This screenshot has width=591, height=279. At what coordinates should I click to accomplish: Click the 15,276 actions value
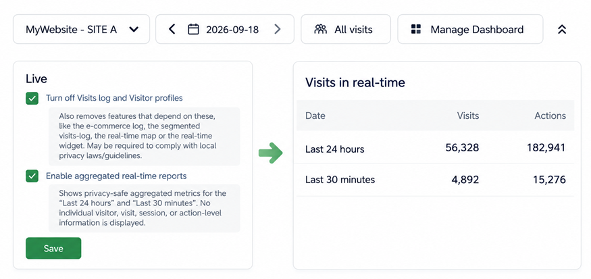click(549, 180)
